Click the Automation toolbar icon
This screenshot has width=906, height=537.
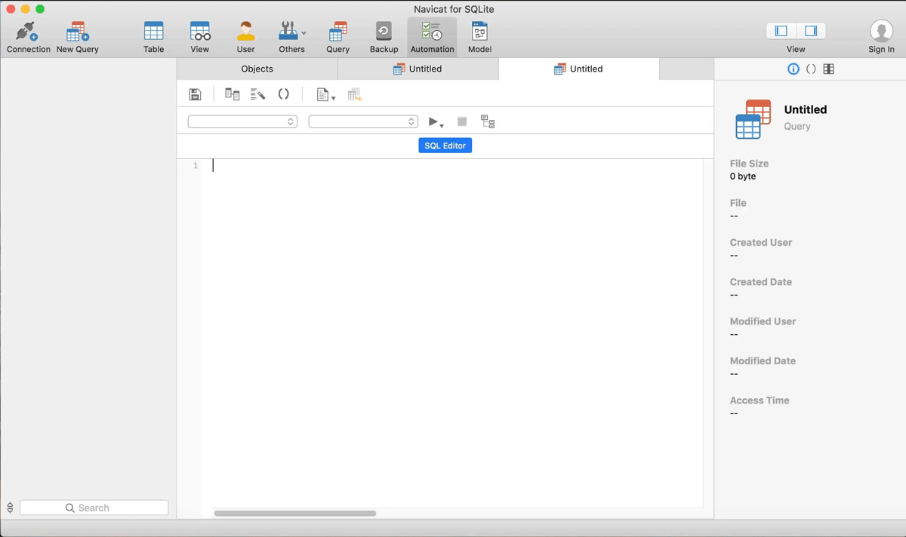click(432, 37)
